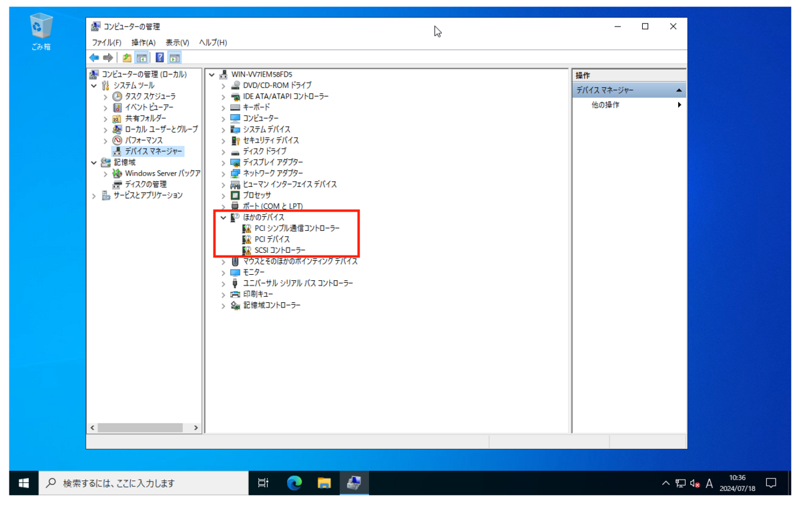The width and height of the screenshot is (801, 505).
Task: Expand the ディスプレイ アダプター arrow
Action: click(x=224, y=162)
